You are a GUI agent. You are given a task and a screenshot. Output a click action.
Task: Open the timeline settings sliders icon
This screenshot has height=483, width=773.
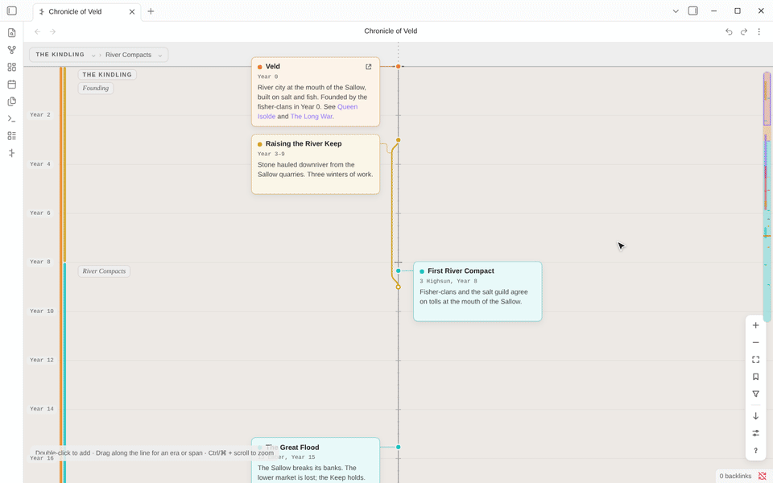tap(756, 433)
